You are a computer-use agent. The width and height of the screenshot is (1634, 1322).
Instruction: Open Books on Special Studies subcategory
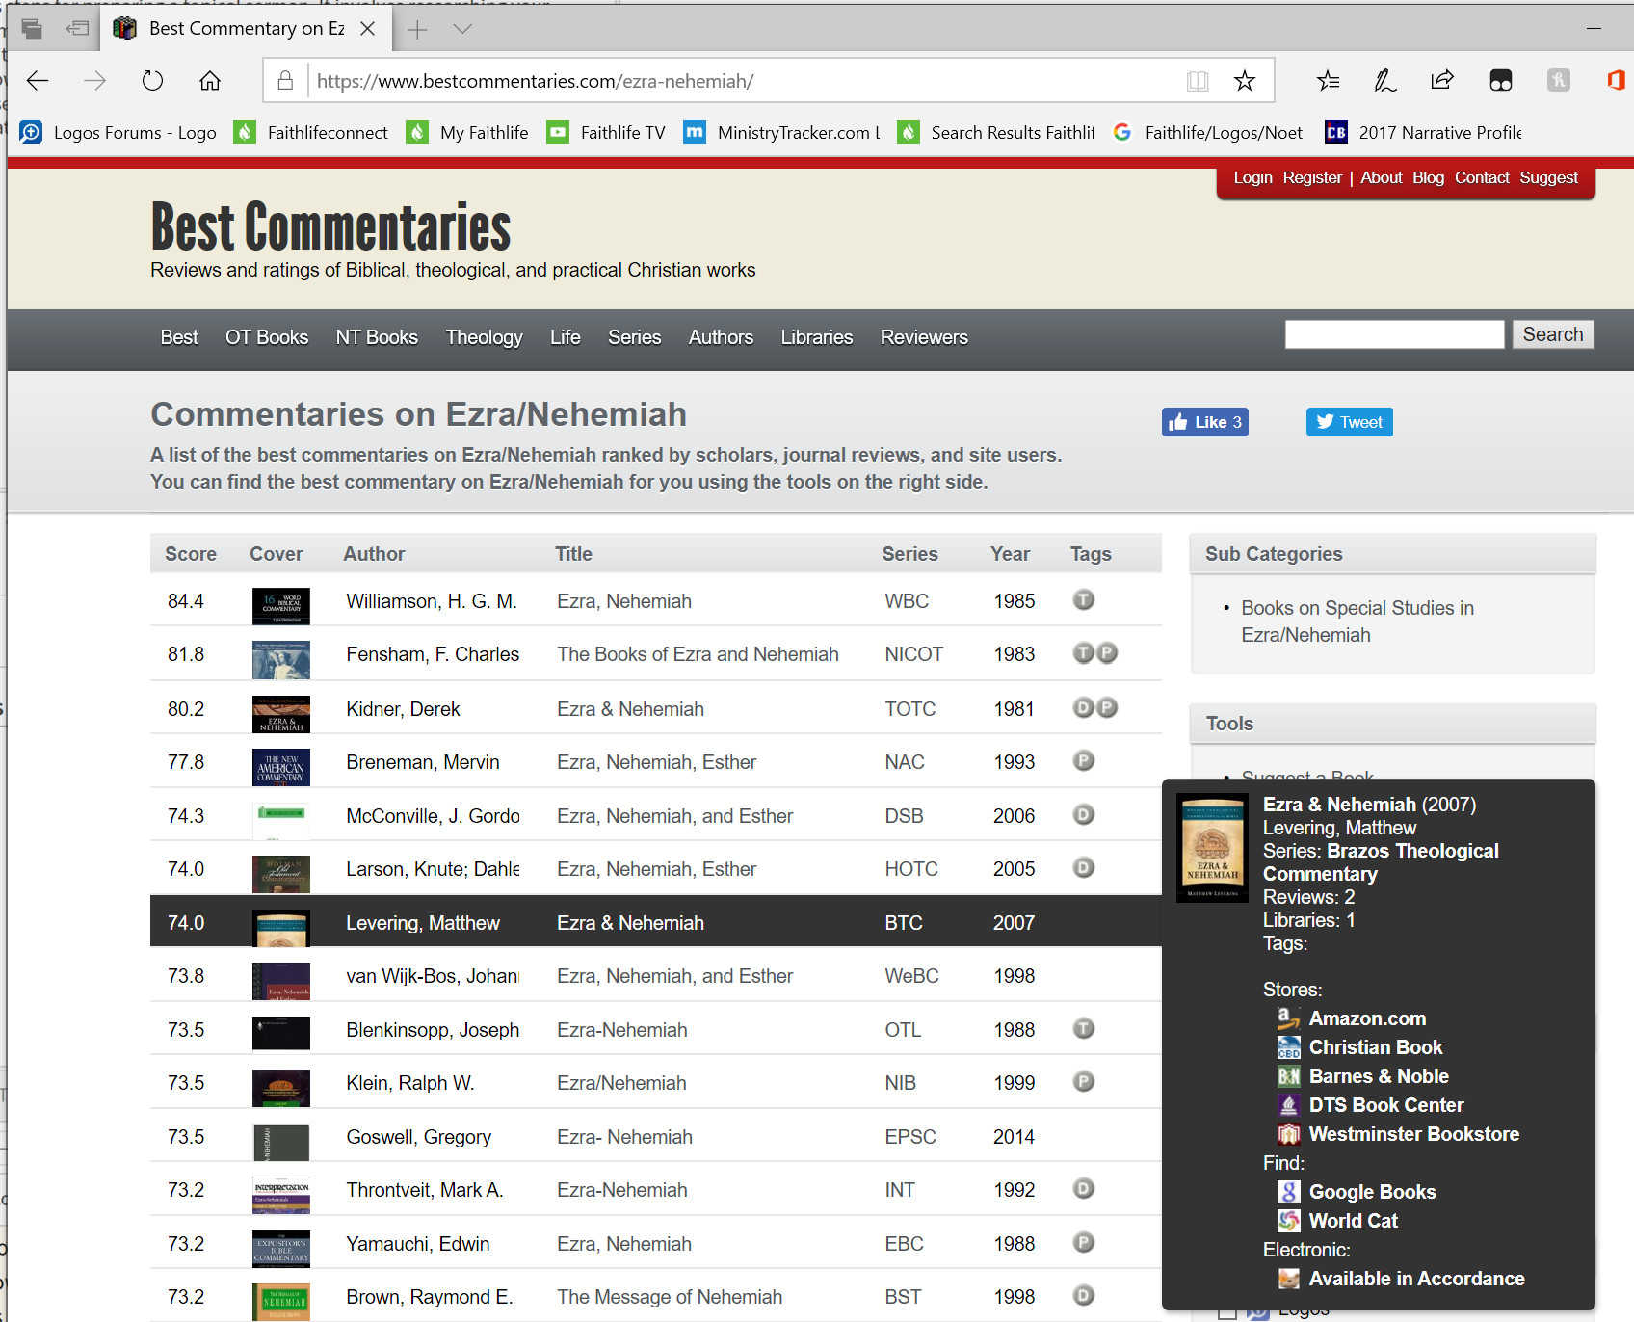click(x=1357, y=621)
